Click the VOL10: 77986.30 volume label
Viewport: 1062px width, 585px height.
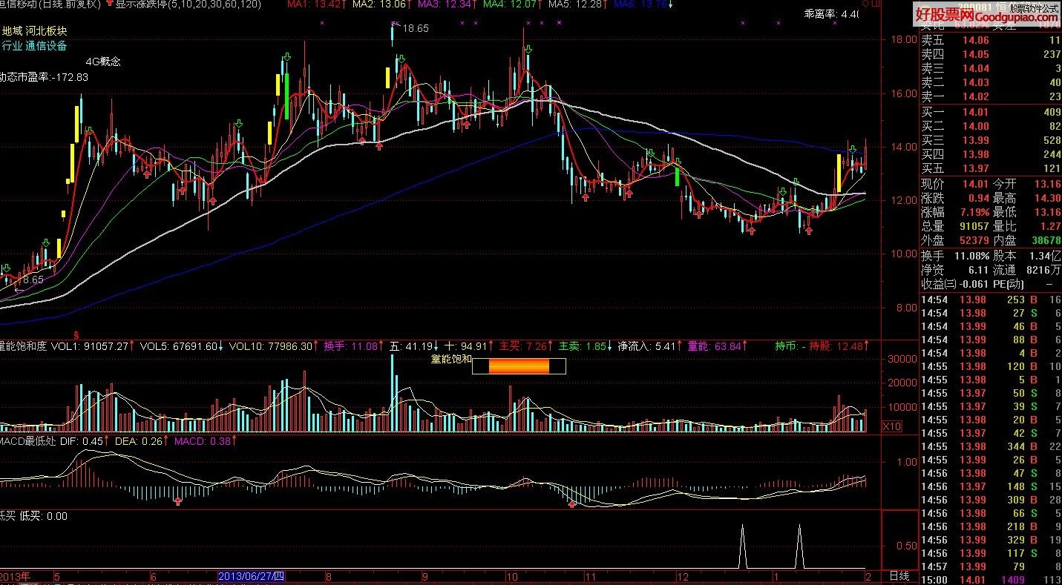pyautogui.click(x=272, y=346)
